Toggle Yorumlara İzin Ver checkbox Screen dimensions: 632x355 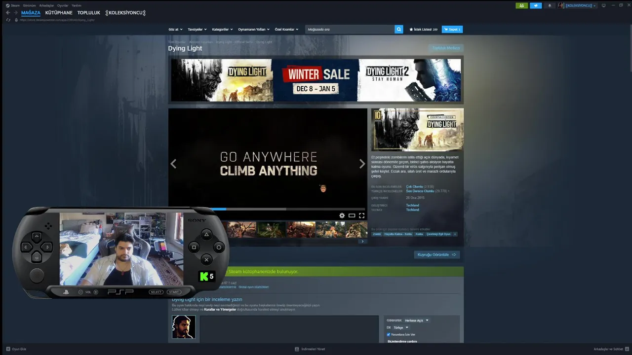388,334
